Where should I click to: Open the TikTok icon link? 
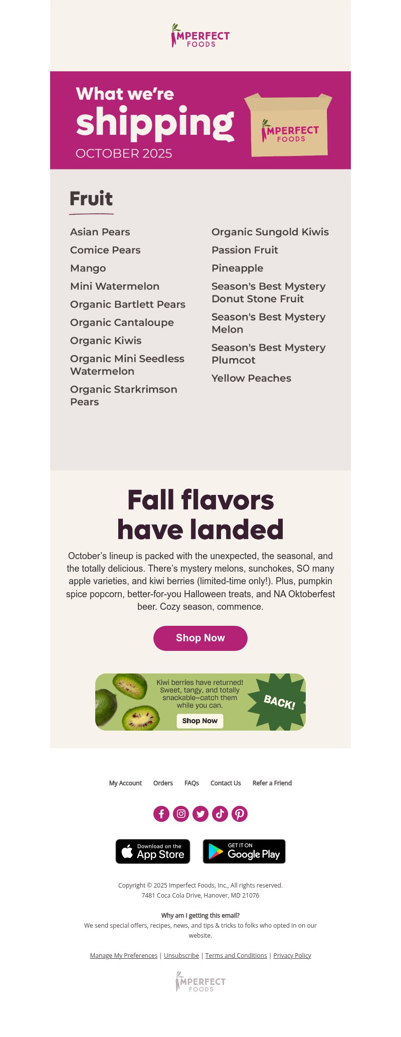click(x=220, y=813)
